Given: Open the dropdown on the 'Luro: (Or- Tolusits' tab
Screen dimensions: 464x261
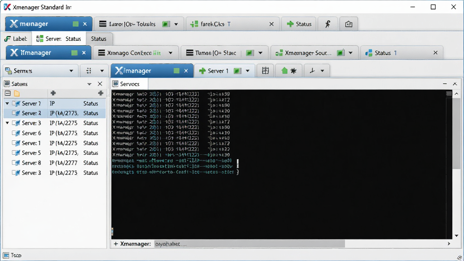Looking at the screenshot, I should point(176,24).
